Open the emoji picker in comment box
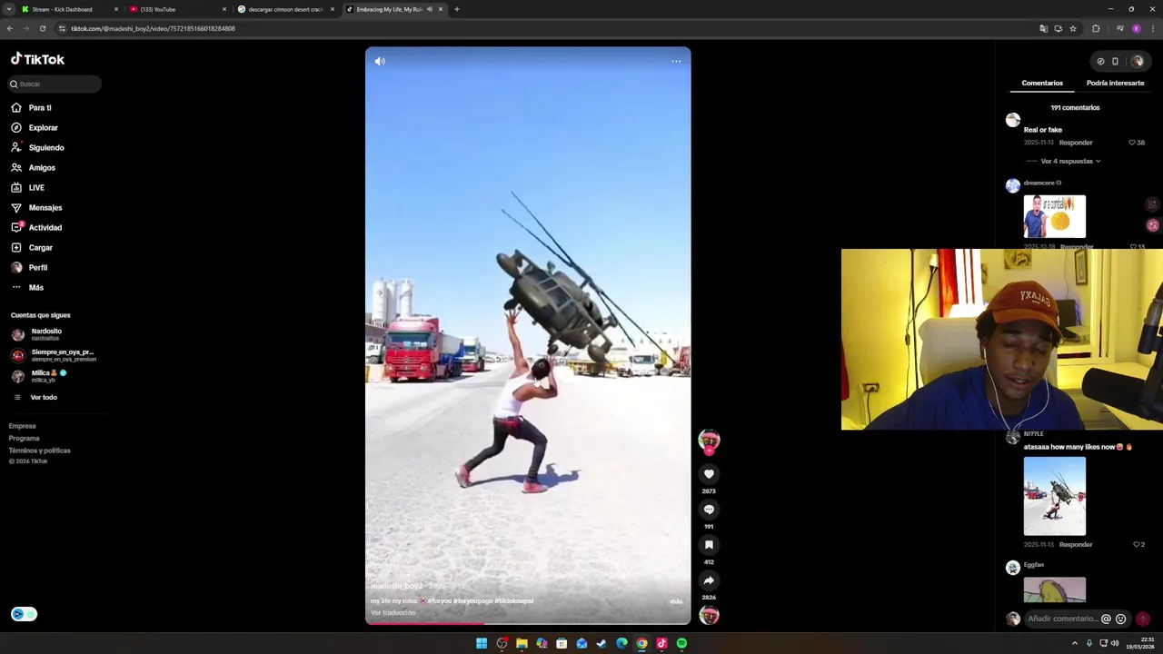The width and height of the screenshot is (1163, 654). [1120, 619]
